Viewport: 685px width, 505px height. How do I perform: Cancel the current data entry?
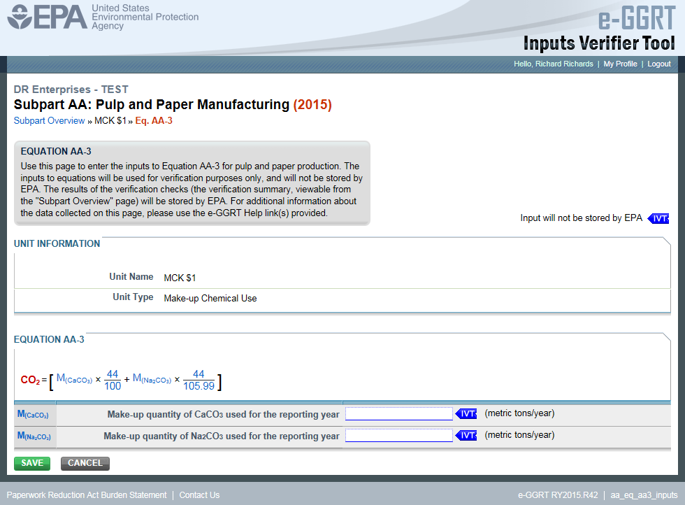click(x=85, y=463)
